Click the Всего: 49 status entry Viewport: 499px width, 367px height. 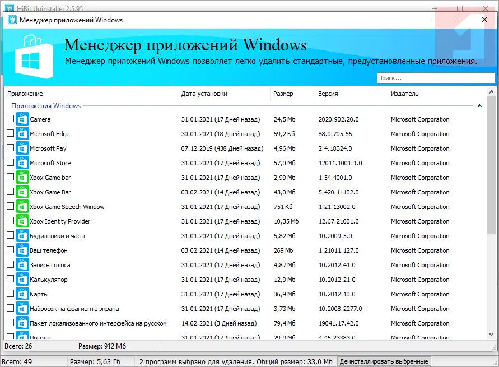click(x=17, y=361)
